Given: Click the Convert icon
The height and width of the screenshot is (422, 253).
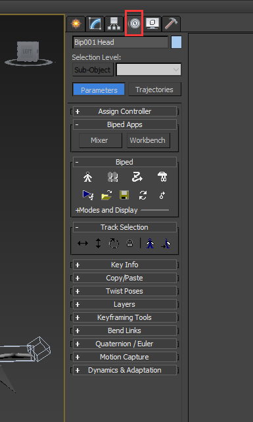Looking at the screenshot, I should tap(143, 195).
